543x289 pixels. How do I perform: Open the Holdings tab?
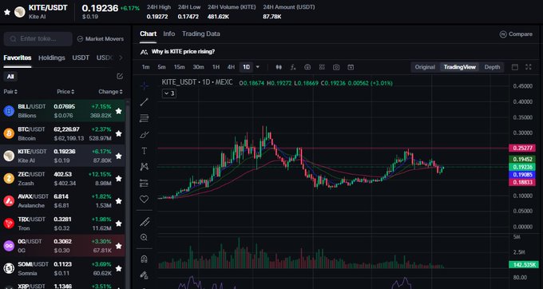(52, 57)
